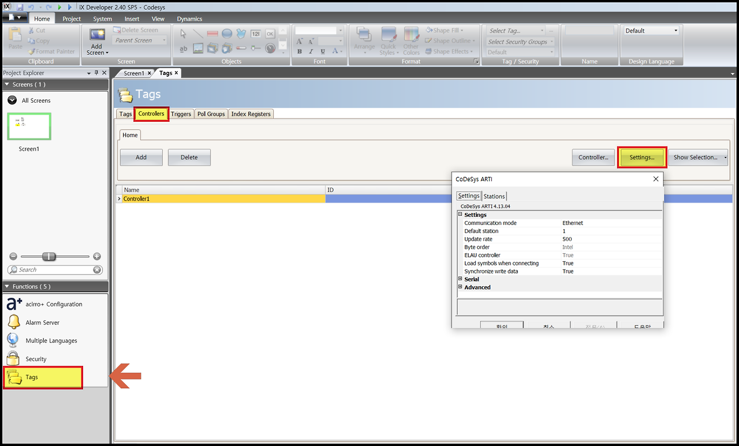739x446 pixels.
Task: Select the pointer tool in the Objects group
Action: point(183,33)
